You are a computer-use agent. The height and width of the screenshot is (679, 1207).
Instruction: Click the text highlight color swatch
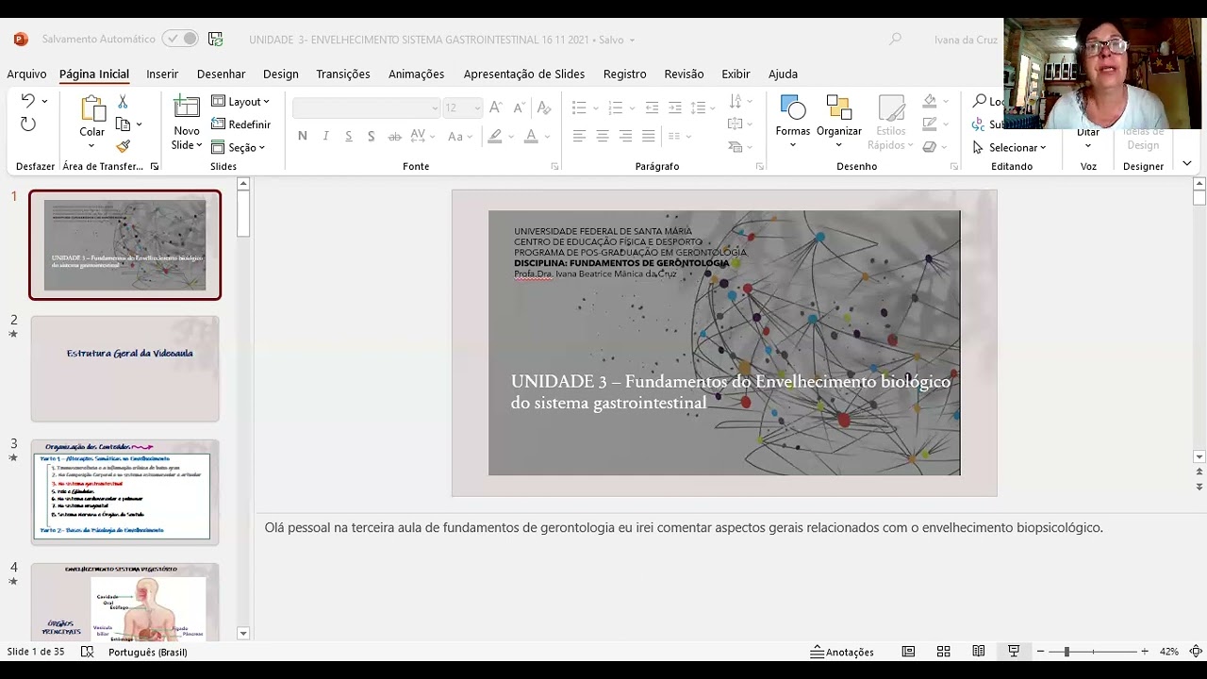tap(495, 136)
